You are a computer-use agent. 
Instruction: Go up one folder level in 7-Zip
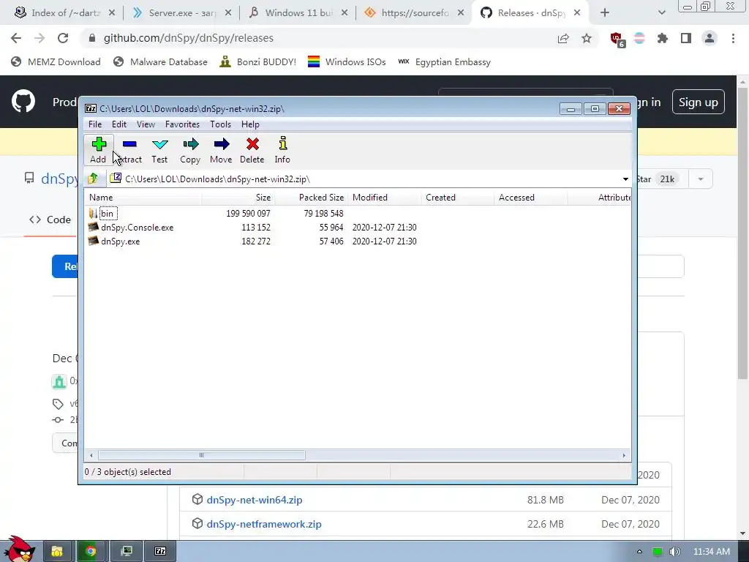point(93,179)
